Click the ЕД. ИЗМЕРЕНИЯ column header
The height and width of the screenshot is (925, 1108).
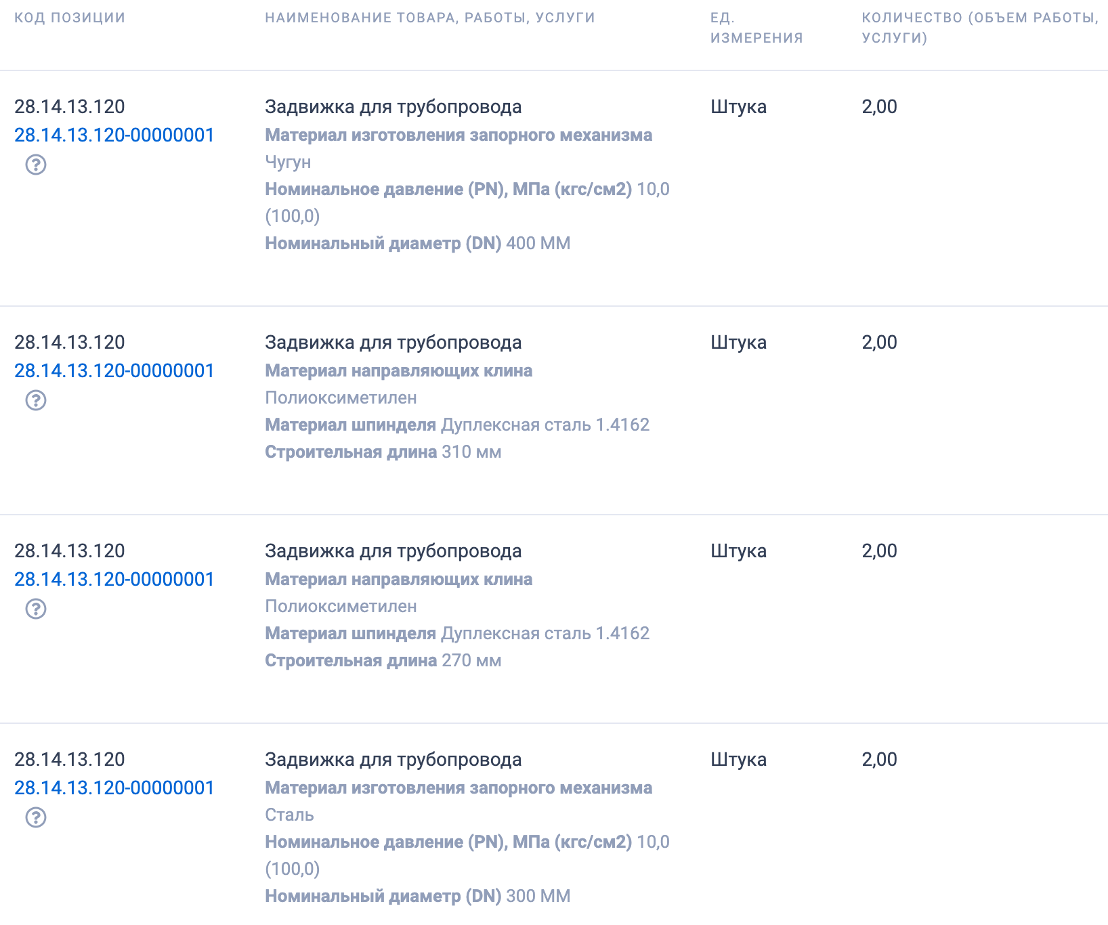coord(756,28)
